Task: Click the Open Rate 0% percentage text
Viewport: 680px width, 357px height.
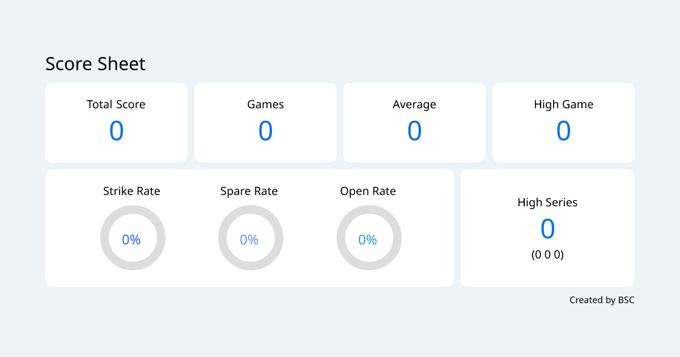Action: [368, 240]
